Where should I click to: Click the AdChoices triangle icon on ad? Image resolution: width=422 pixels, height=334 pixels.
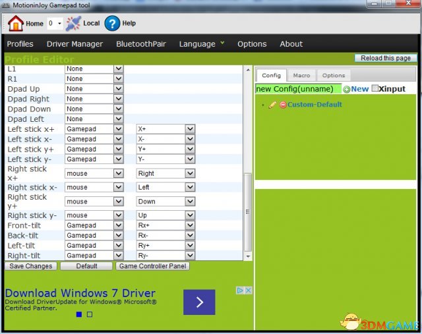click(240, 291)
